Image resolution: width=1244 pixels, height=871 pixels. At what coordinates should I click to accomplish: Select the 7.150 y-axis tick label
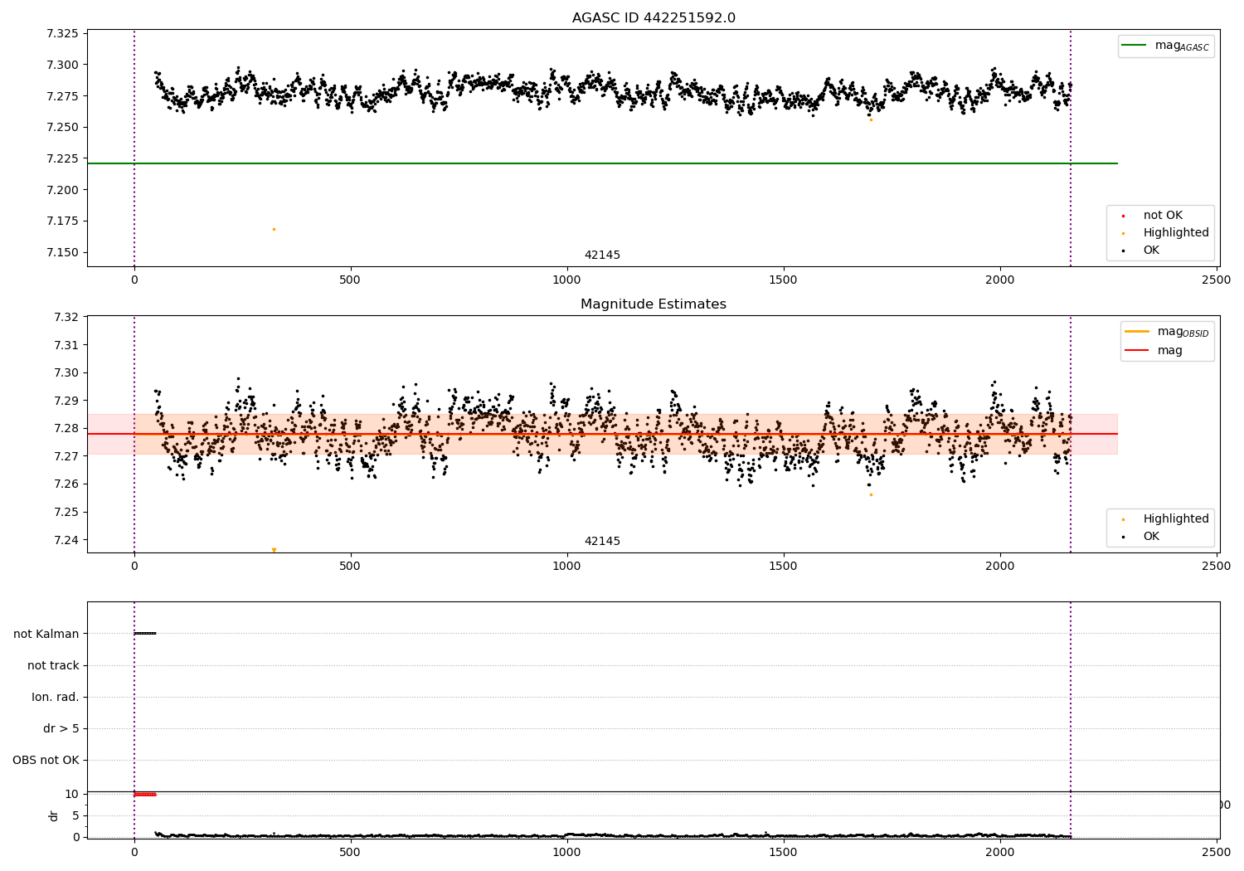tap(62, 253)
